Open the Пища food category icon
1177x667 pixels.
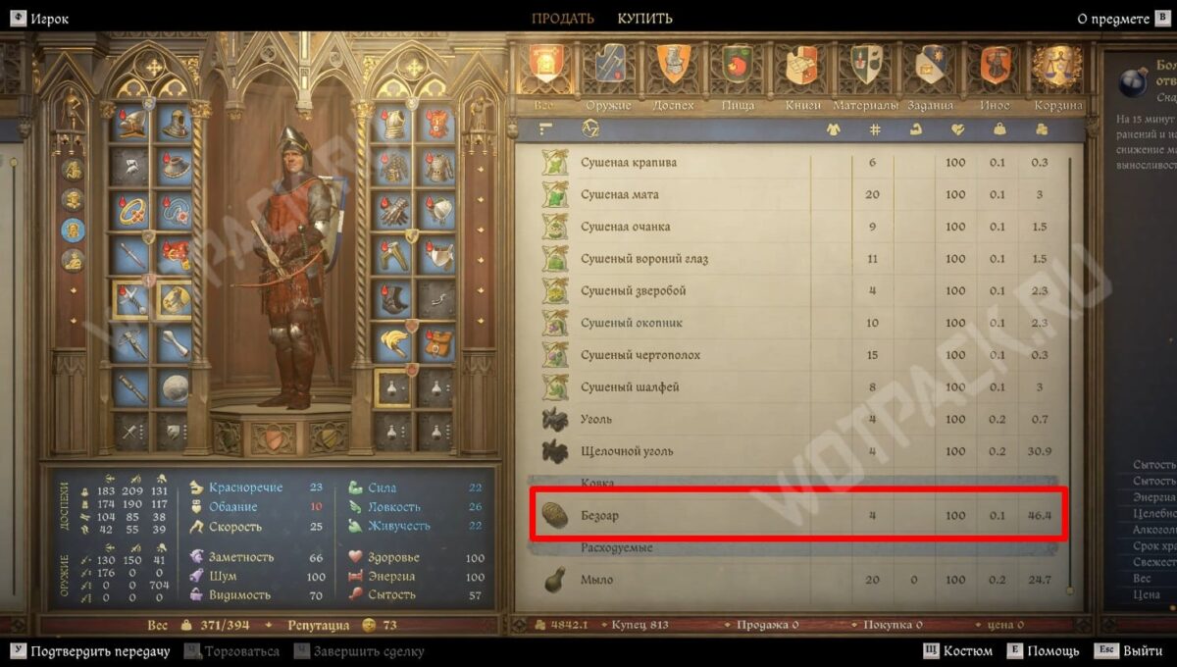(x=737, y=64)
